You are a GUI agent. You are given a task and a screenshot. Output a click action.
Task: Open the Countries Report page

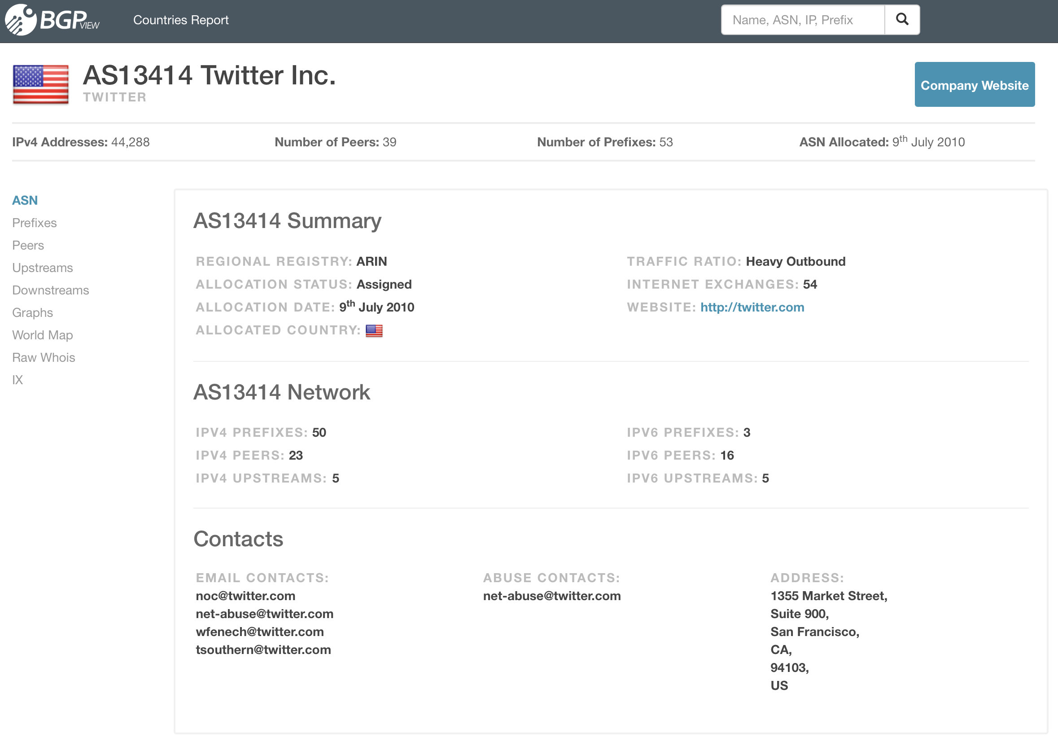pos(181,20)
